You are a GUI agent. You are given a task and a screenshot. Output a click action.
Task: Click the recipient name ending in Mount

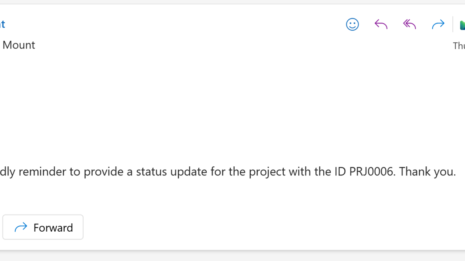pos(19,45)
